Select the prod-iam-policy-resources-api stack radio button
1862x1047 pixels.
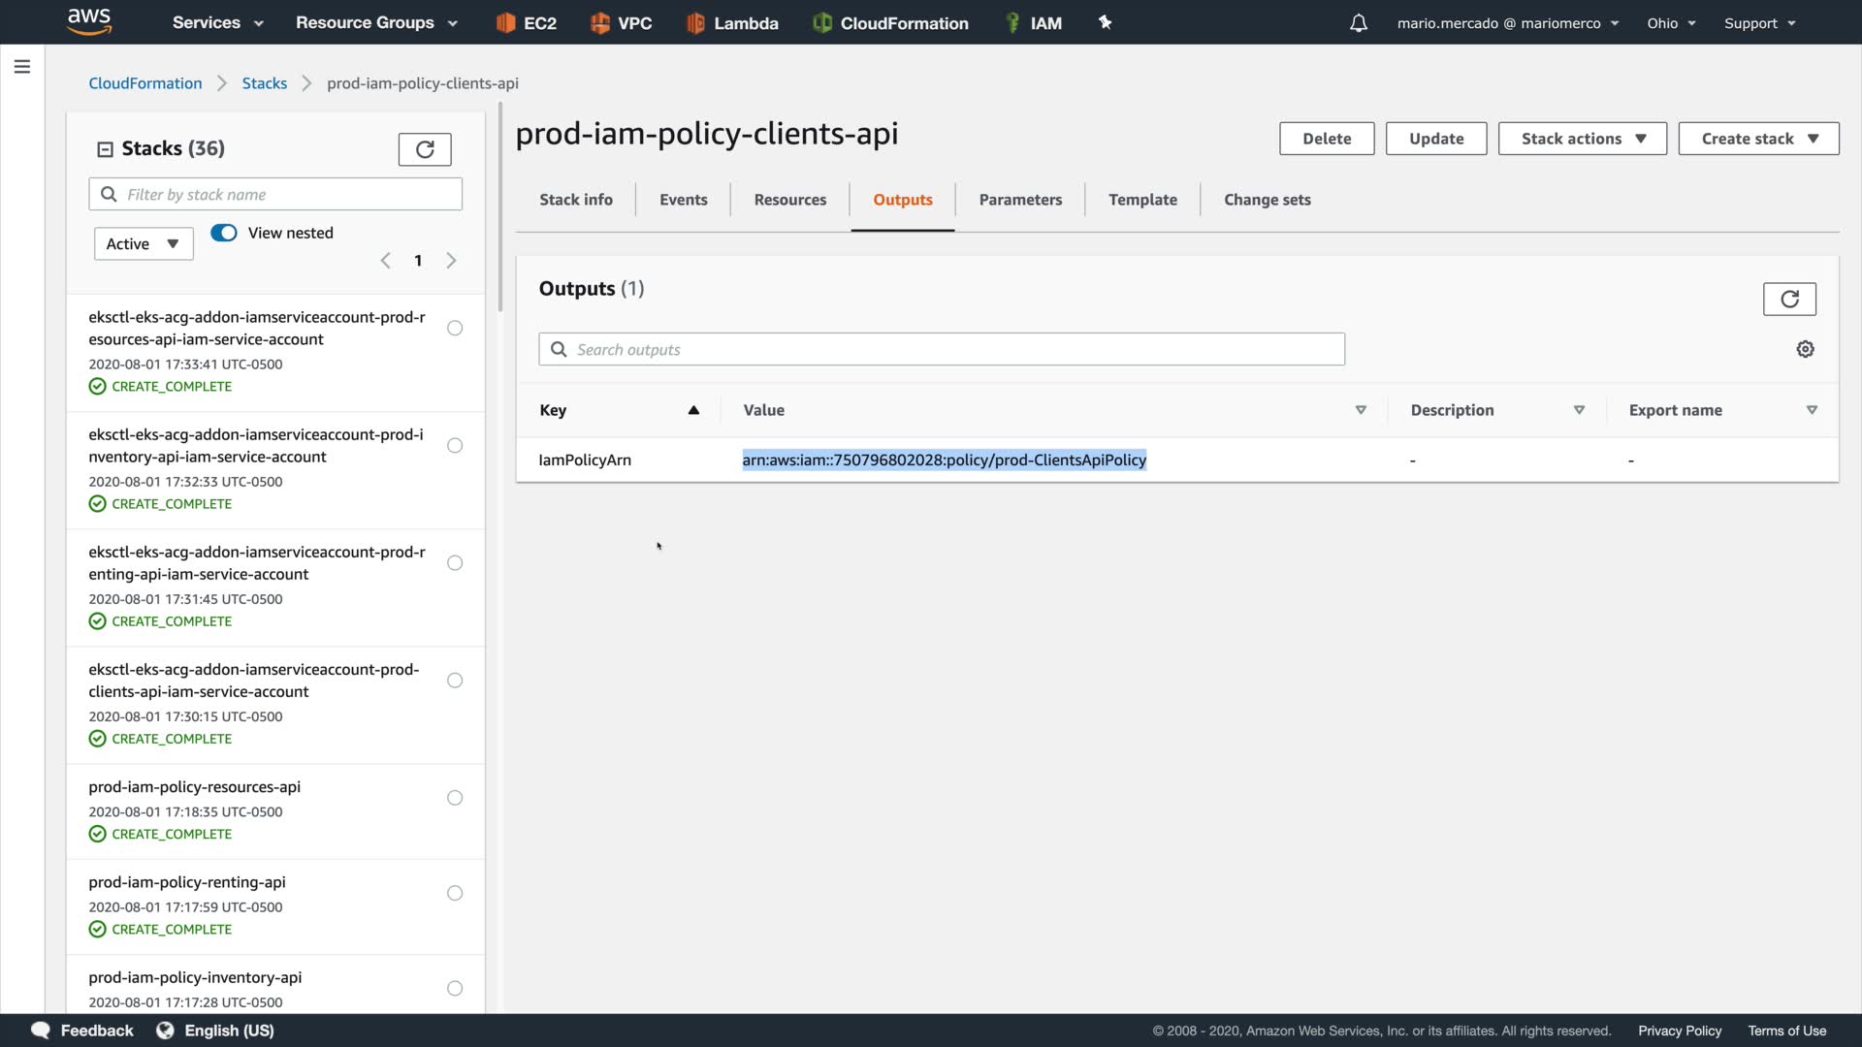coord(455,798)
